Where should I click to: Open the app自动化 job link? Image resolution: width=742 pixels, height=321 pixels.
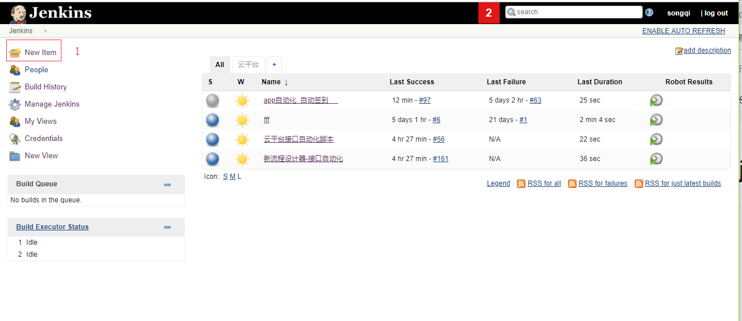click(x=301, y=100)
